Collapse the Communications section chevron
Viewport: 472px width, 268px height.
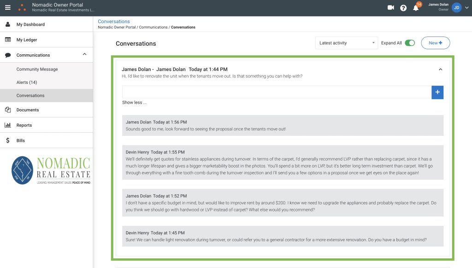(x=85, y=54)
